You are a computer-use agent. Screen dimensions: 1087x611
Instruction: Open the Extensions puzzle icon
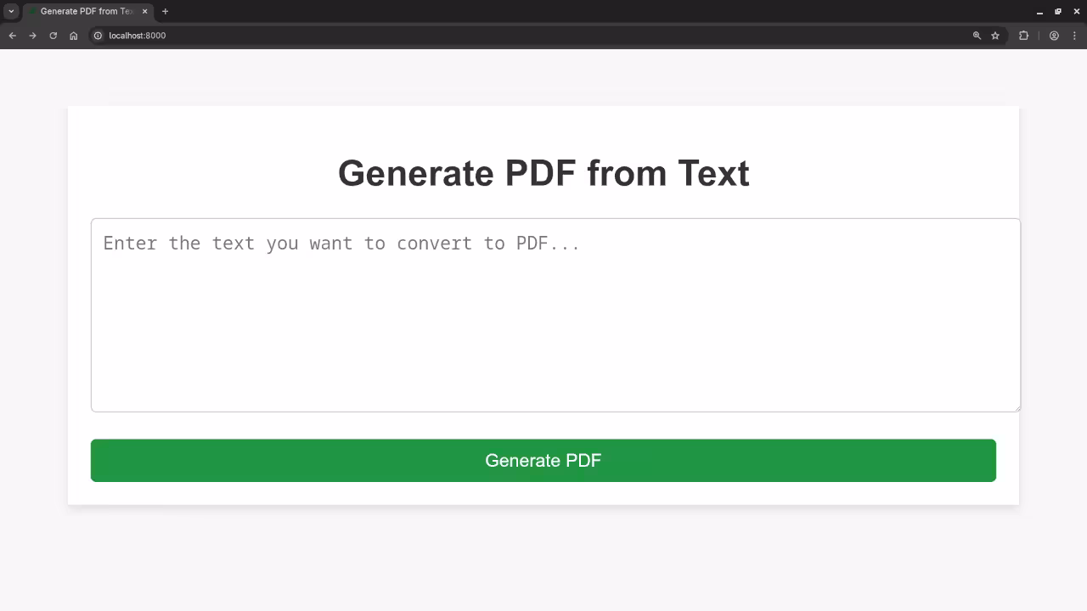pyautogui.click(x=1023, y=36)
